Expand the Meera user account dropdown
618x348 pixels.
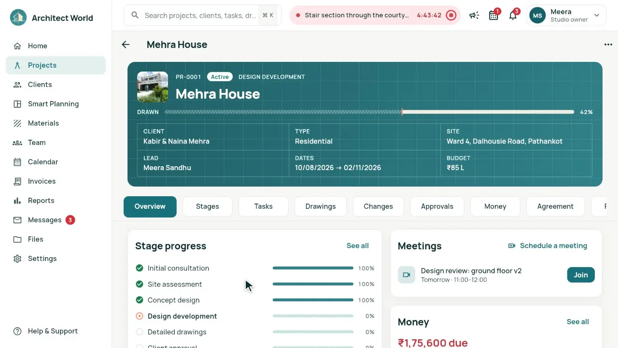(565, 15)
